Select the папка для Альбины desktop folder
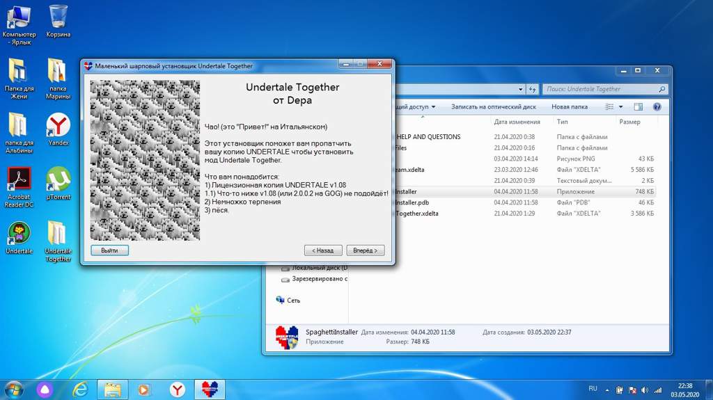 (x=19, y=132)
